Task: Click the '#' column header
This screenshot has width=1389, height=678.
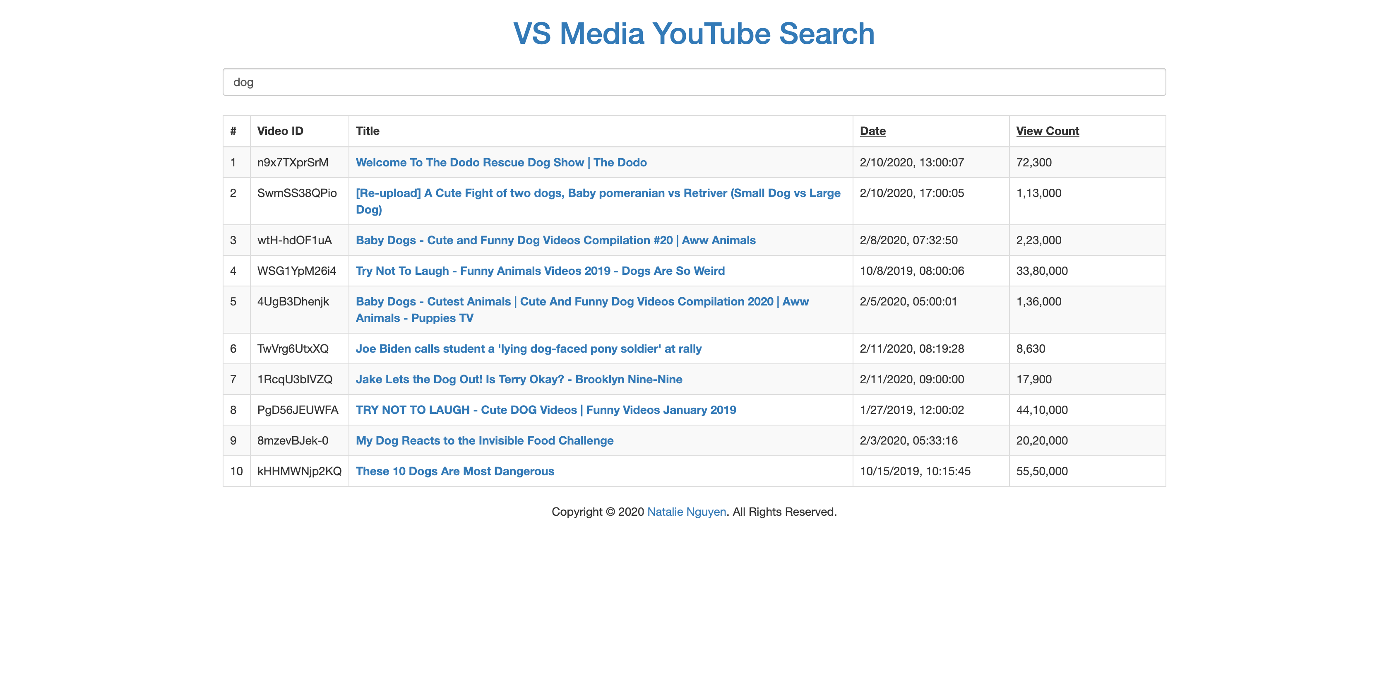Action: click(x=233, y=131)
